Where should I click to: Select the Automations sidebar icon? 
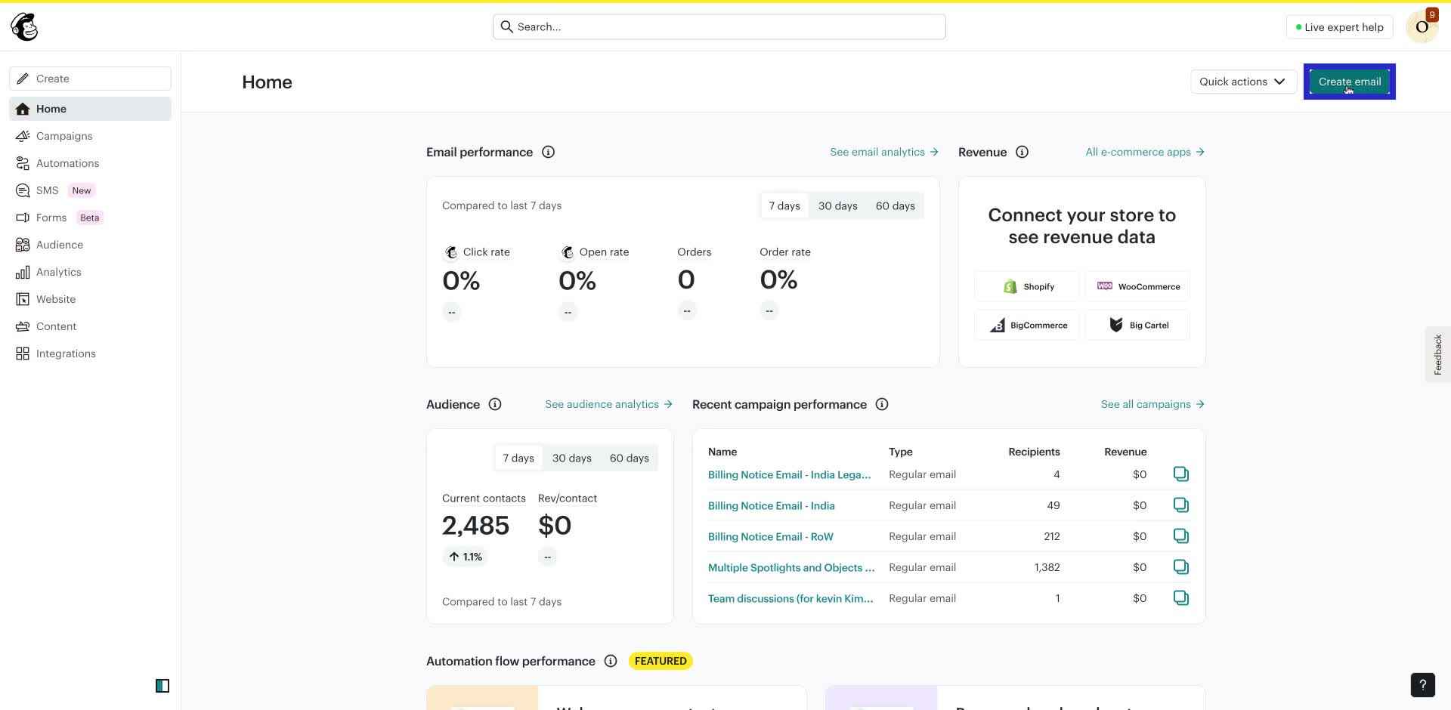22,163
